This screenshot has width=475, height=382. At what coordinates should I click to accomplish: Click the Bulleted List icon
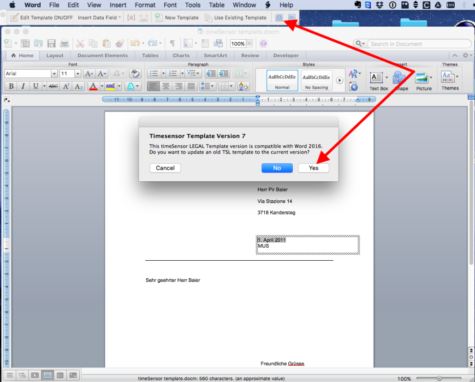(154, 74)
